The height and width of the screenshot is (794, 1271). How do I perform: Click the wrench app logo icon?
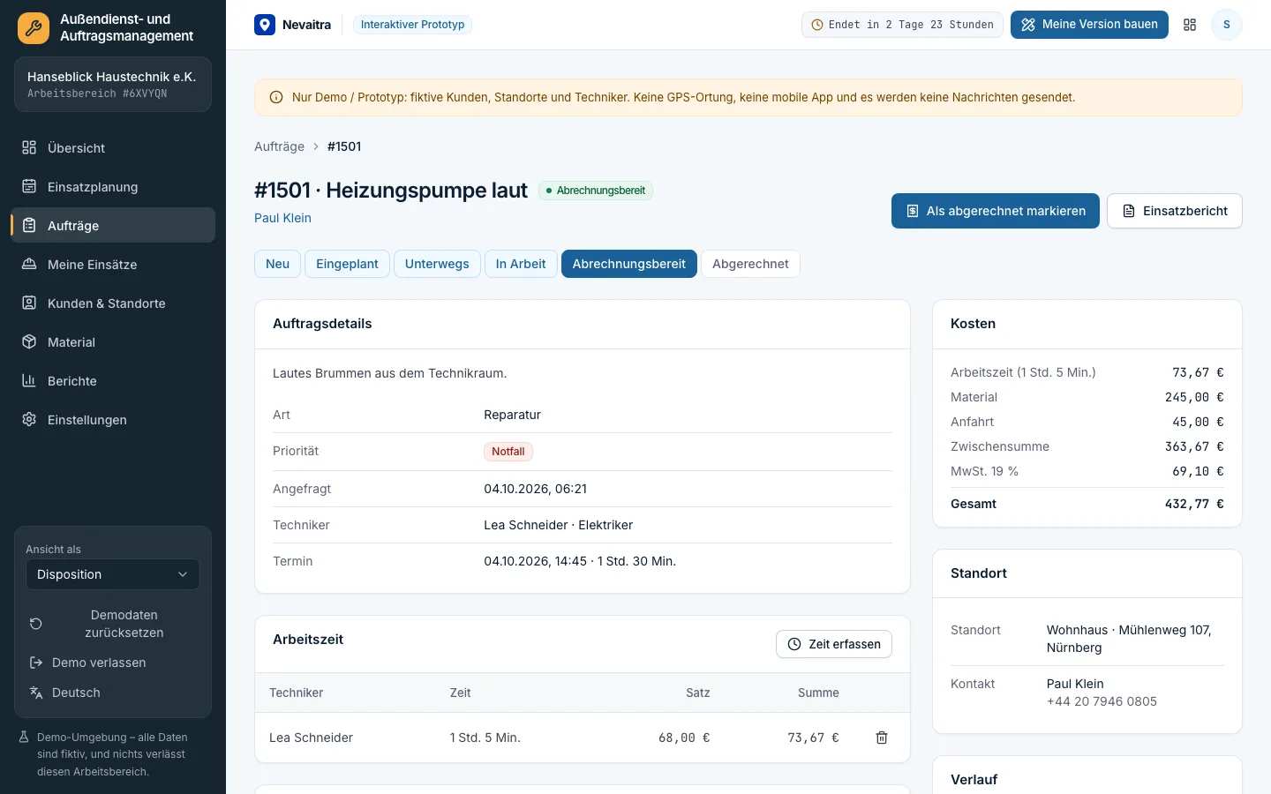tap(34, 28)
